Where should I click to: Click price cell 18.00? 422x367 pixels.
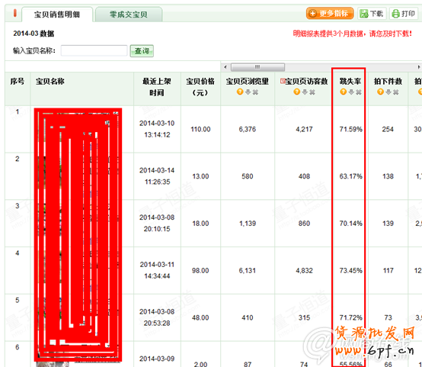click(200, 224)
